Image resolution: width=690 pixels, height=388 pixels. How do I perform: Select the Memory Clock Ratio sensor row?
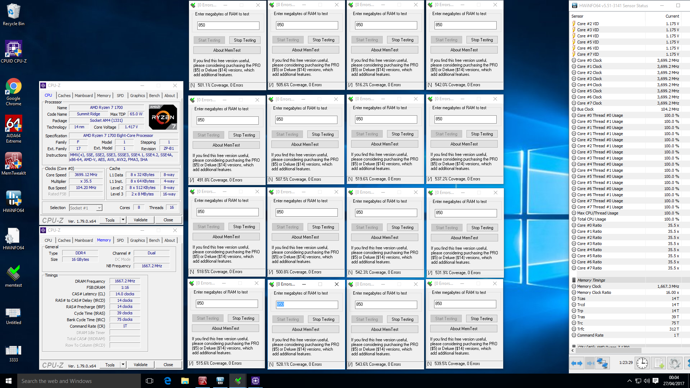pyautogui.click(x=625, y=292)
